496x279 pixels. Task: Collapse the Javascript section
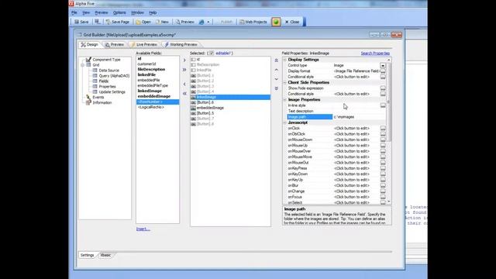click(285, 122)
